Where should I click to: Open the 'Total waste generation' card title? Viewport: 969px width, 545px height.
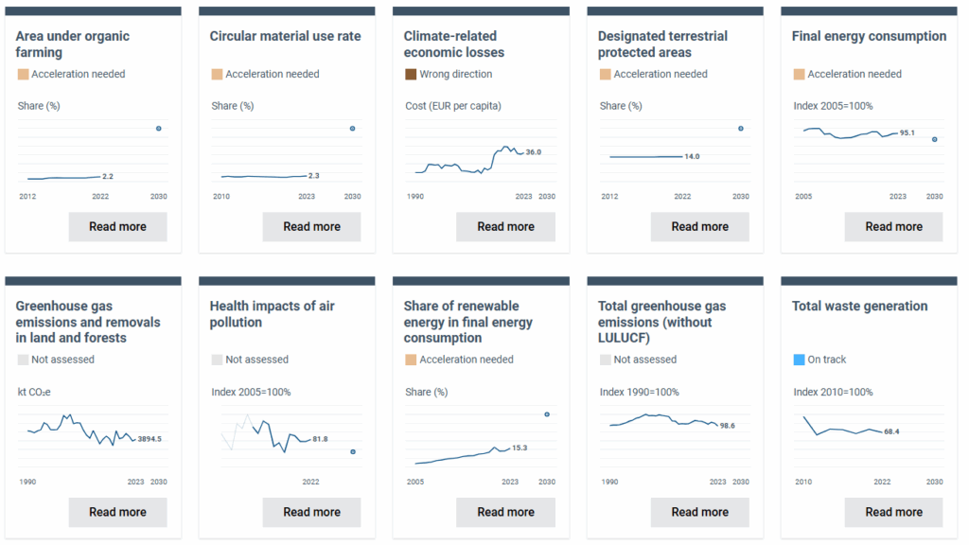[x=859, y=306]
